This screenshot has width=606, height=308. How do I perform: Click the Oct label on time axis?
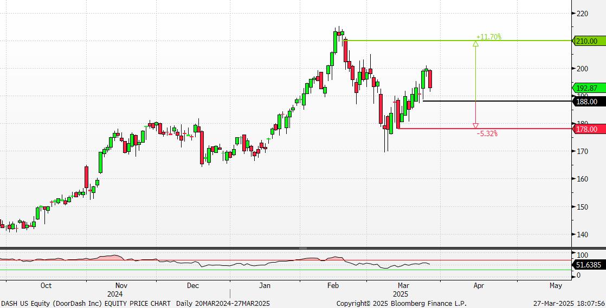(x=46, y=286)
